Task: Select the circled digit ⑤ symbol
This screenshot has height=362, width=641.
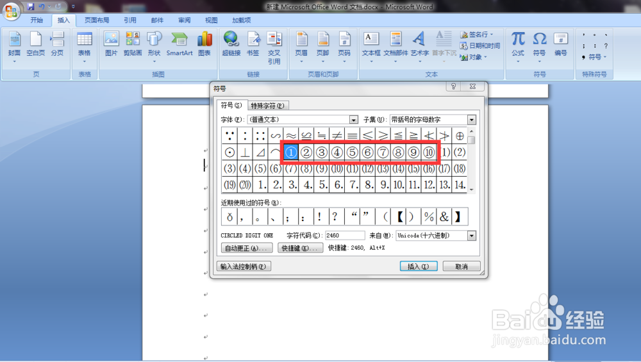Action: point(352,152)
